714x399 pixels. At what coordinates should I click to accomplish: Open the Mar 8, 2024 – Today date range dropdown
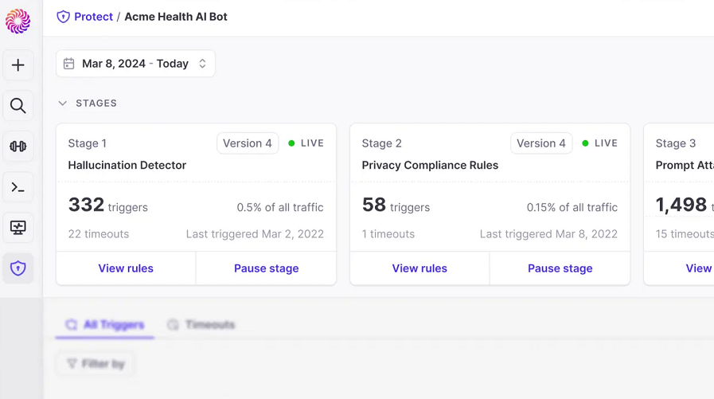pos(135,63)
